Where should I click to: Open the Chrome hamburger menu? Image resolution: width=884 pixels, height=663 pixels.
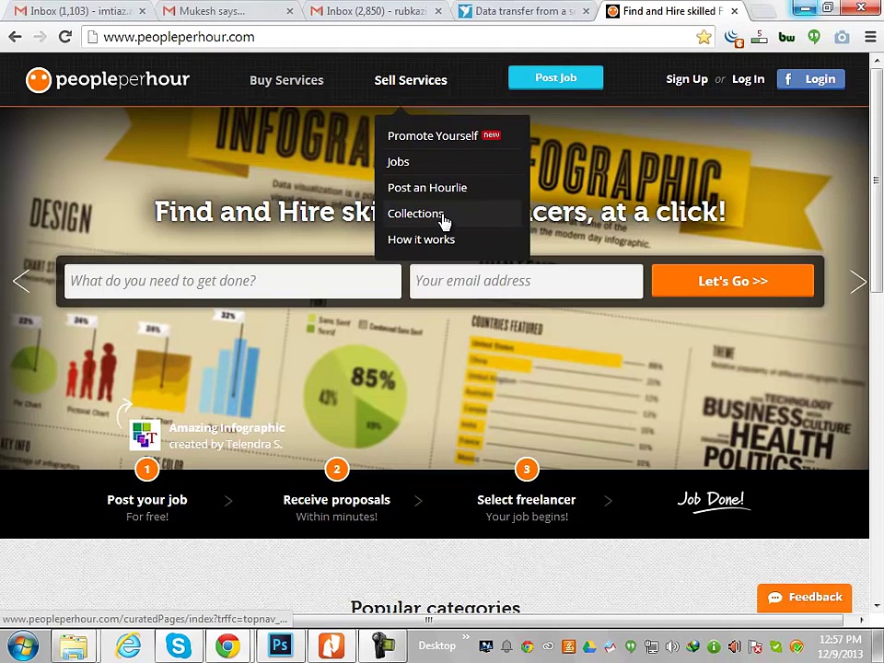870,37
